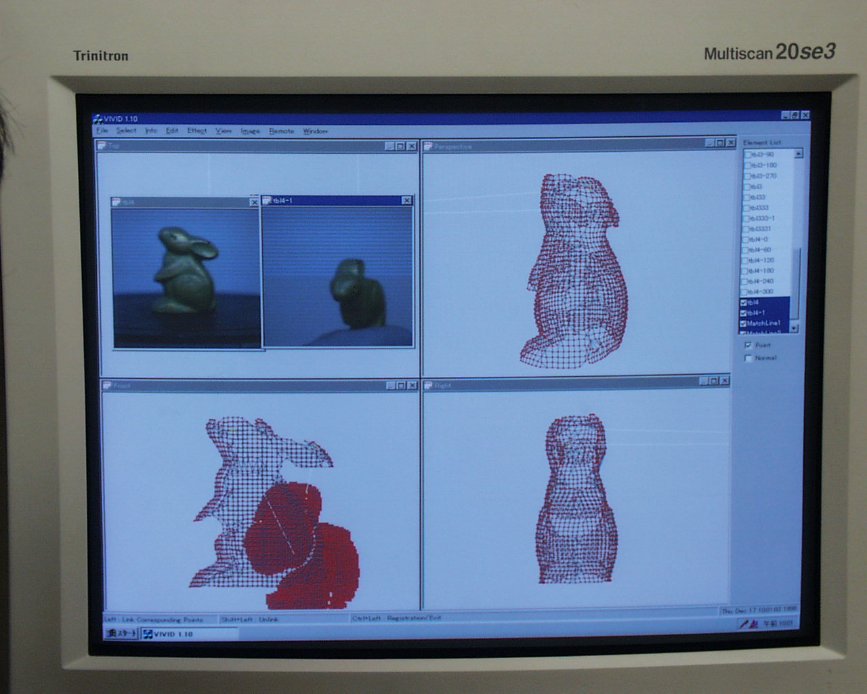Click the Right view window icon
The width and height of the screenshot is (867, 694).
click(x=428, y=386)
